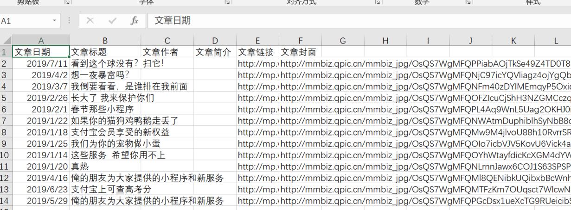Click the http://mp. link cell in row 2
Viewport: 571px width, 210px height.
point(257,63)
